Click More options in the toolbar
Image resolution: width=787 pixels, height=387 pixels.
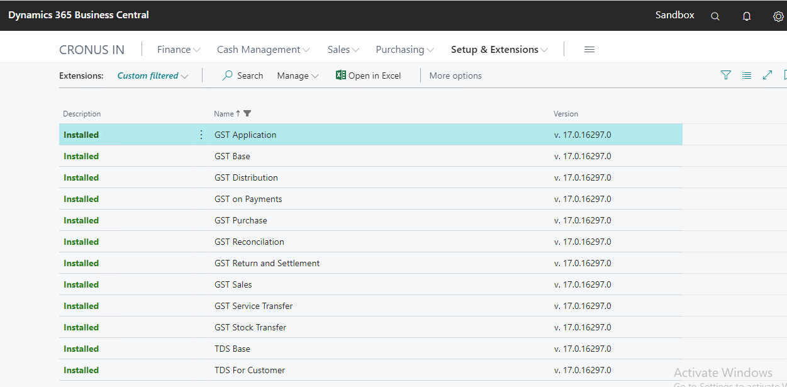click(x=455, y=76)
